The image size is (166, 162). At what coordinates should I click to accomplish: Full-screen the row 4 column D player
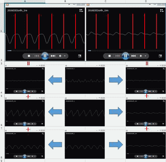pyautogui.click(x=163, y=91)
